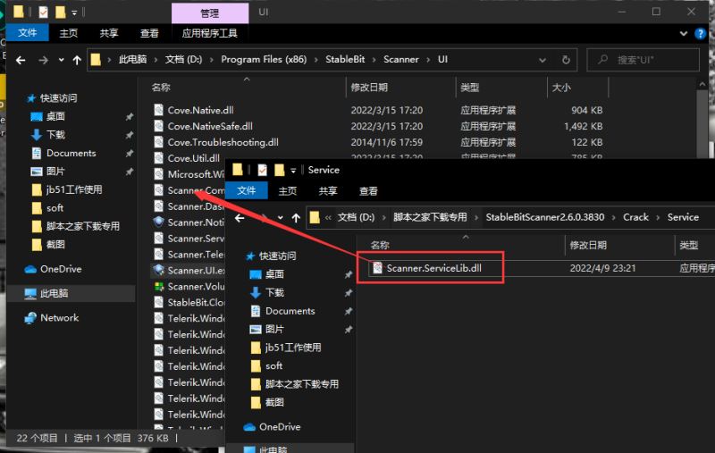Click the search UI input field
This screenshot has width=715, height=453.
click(x=643, y=60)
